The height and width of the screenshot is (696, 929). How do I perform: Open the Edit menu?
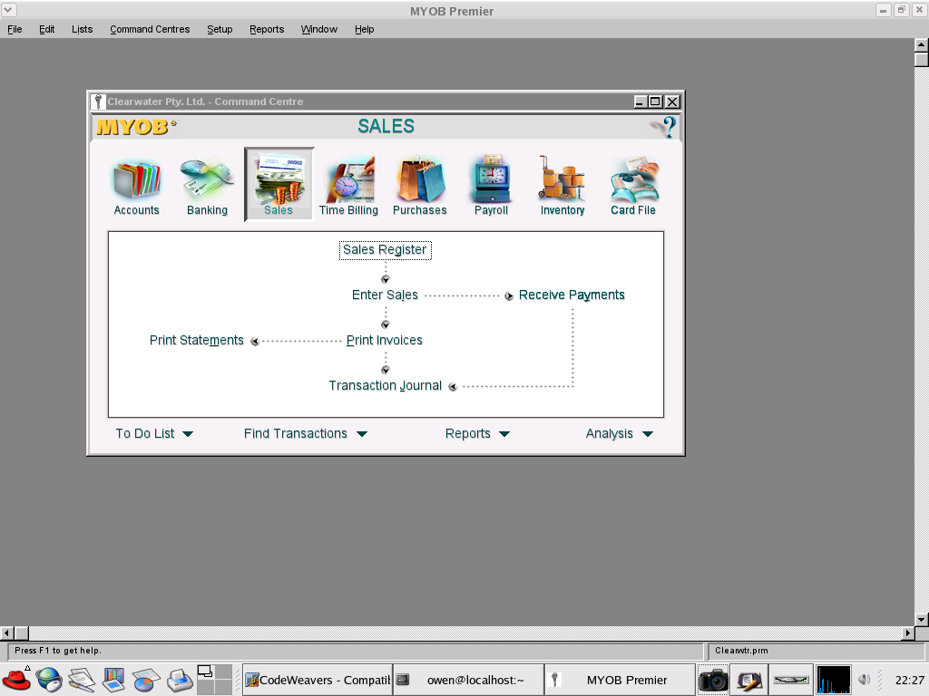47,29
